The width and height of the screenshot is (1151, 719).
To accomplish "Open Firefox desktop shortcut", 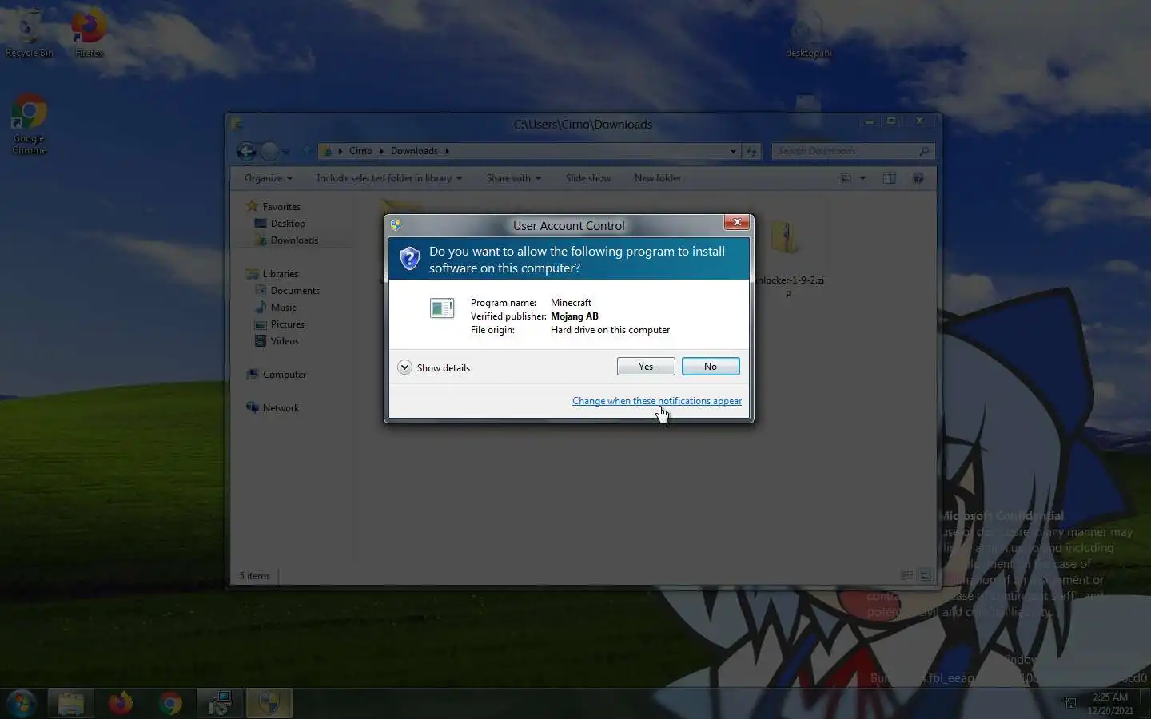I will pyautogui.click(x=89, y=34).
